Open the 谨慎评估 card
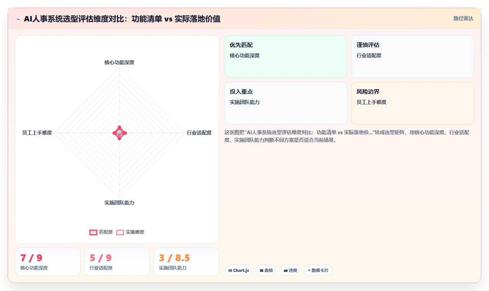Image resolution: width=489 pixels, height=291 pixels. pyautogui.click(x=413, y=57)
